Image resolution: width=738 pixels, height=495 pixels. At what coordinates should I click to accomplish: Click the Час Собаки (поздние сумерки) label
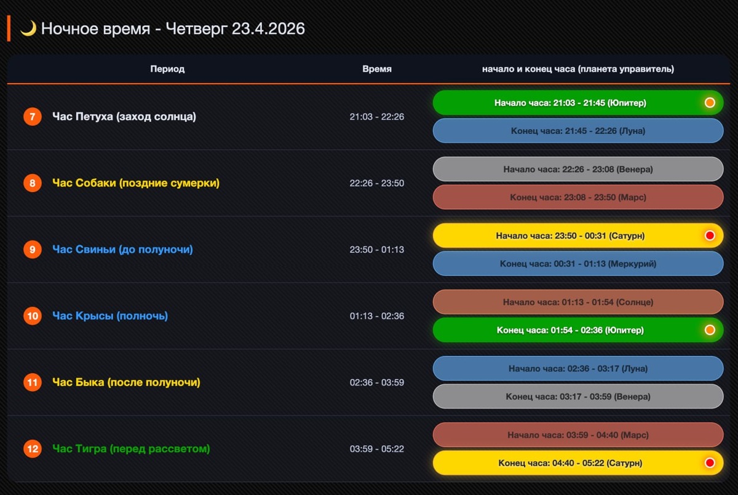136,183
